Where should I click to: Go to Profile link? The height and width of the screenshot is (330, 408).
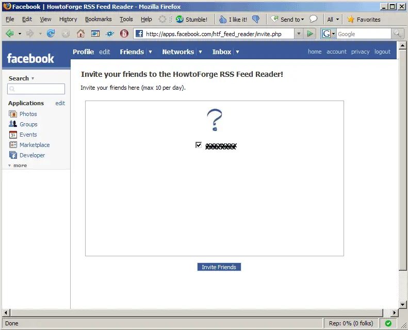point(83,52)
